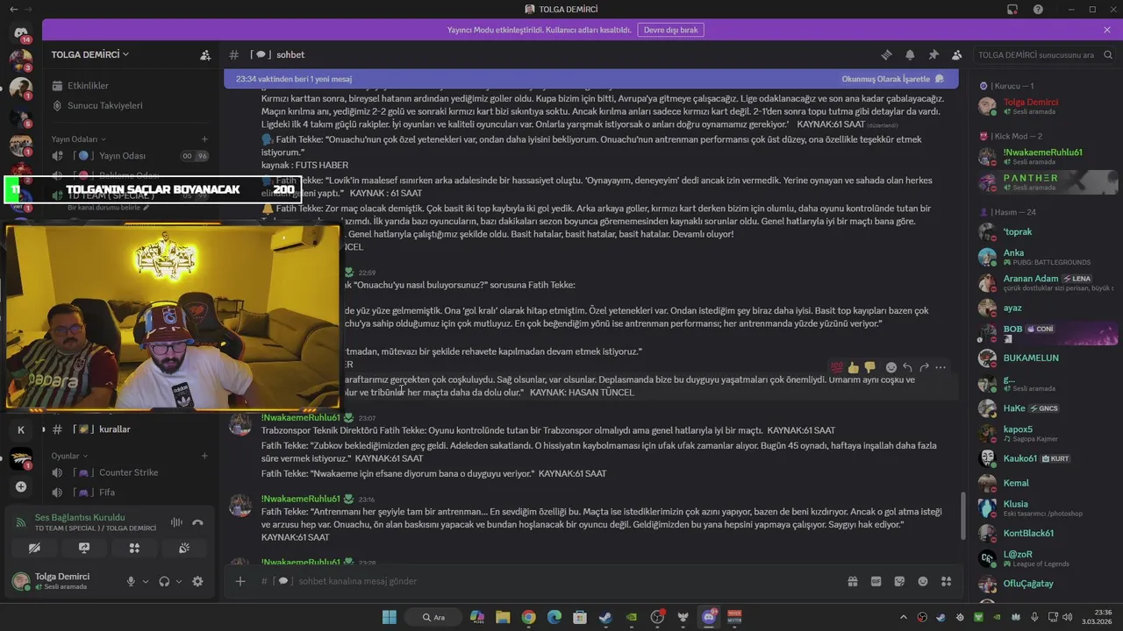Open activities launcher in voice panel
The image size is (1123, 631).
point(134,548)
